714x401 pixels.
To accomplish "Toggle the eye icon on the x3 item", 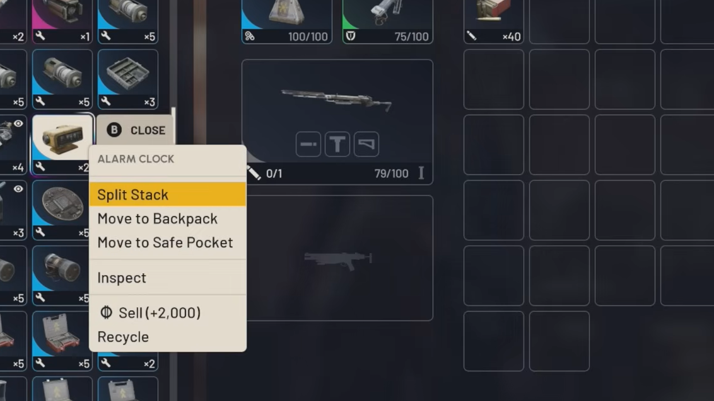I will [18, 189].
